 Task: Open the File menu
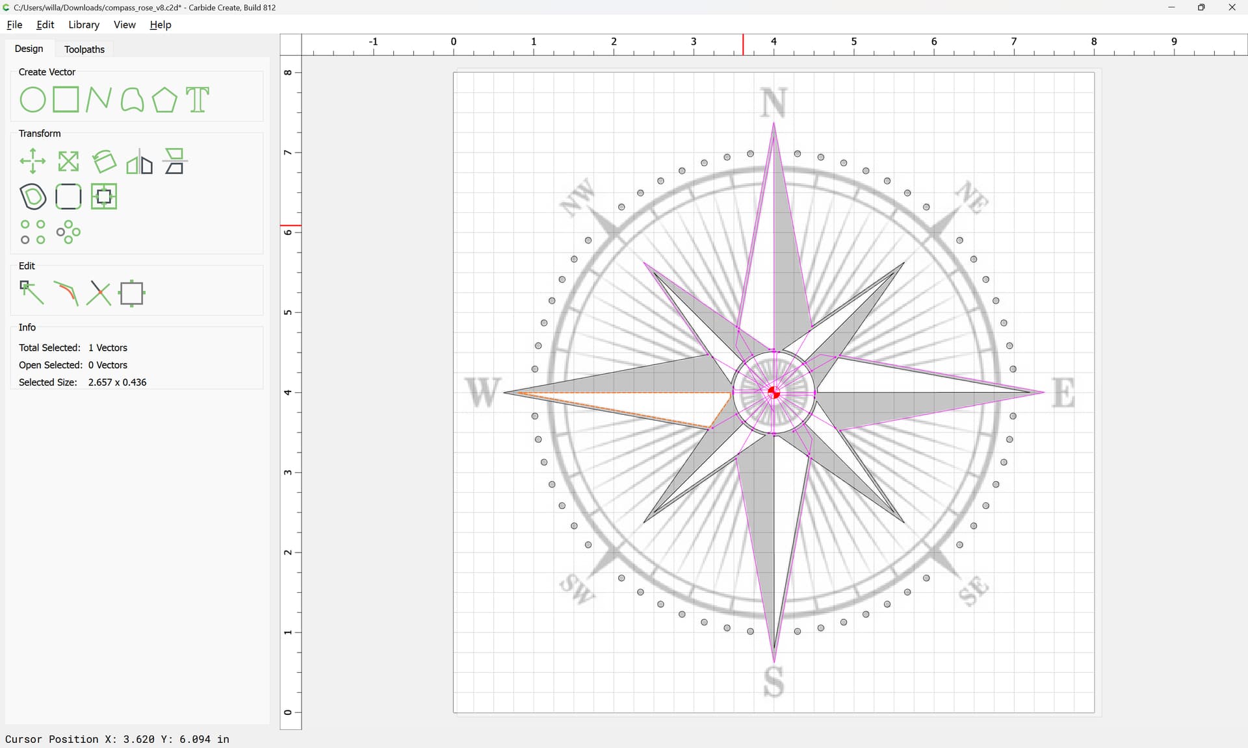[x=14, y=25]
